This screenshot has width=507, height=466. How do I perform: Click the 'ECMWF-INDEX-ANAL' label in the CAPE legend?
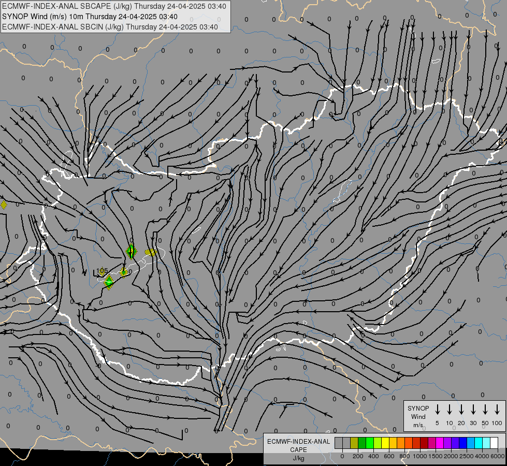click(x=298, y=442)
